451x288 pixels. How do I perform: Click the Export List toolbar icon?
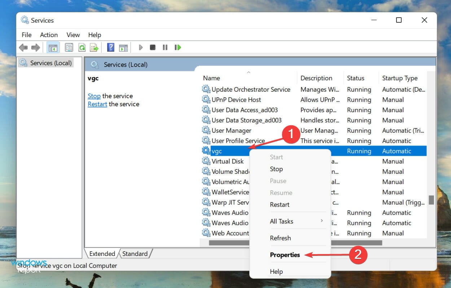point(94,48)
